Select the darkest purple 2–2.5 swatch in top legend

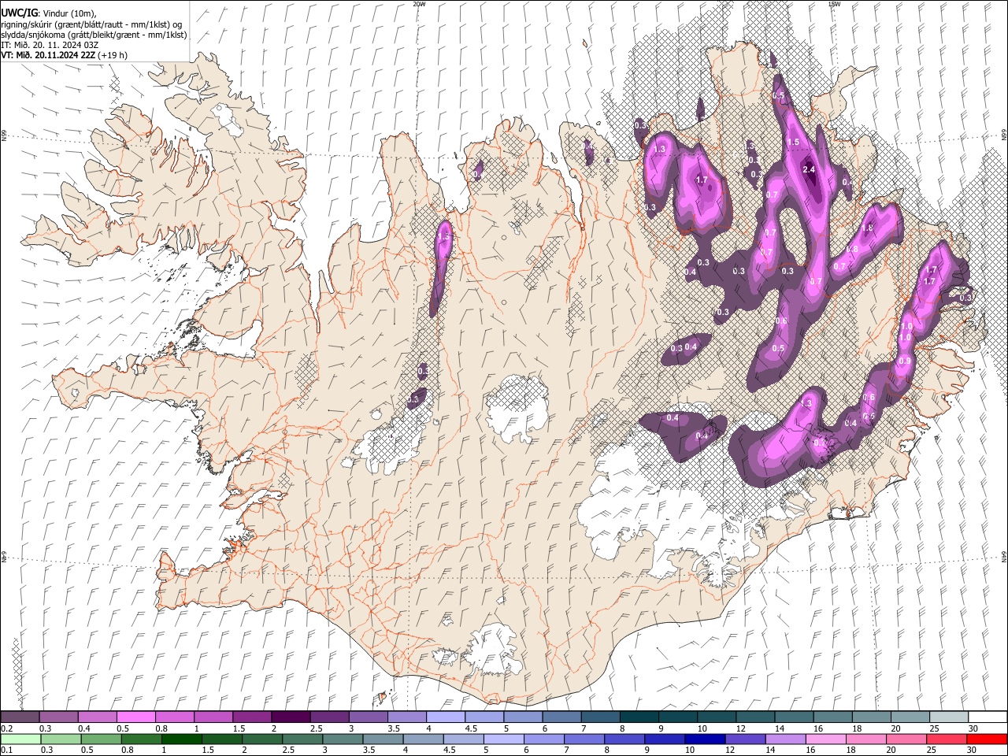click(x=291, y=717)
